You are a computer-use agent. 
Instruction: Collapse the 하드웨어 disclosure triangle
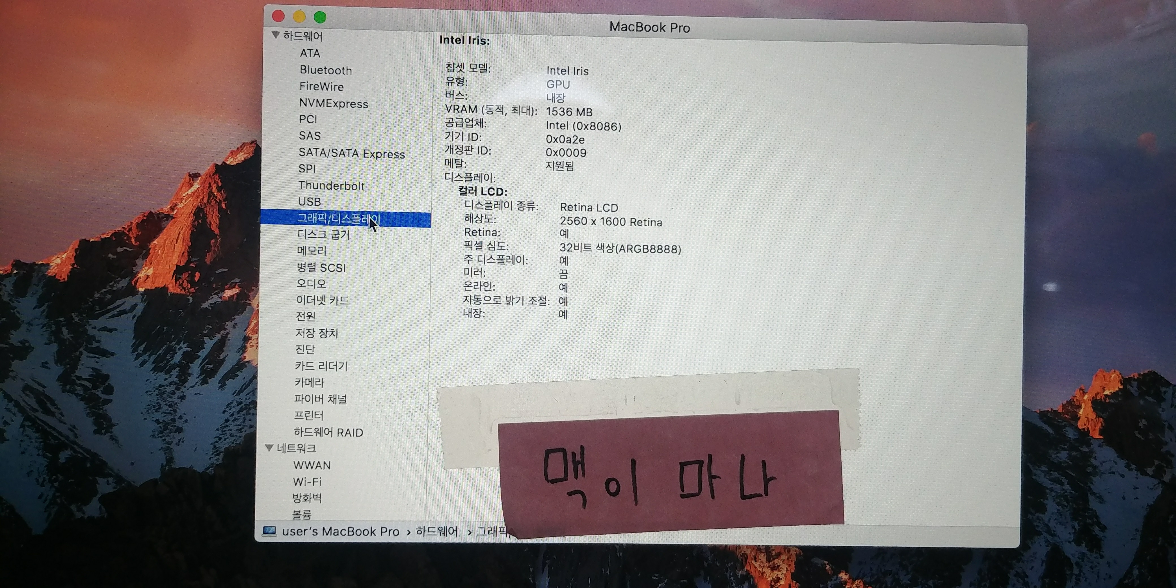click(x=276, y=35)
